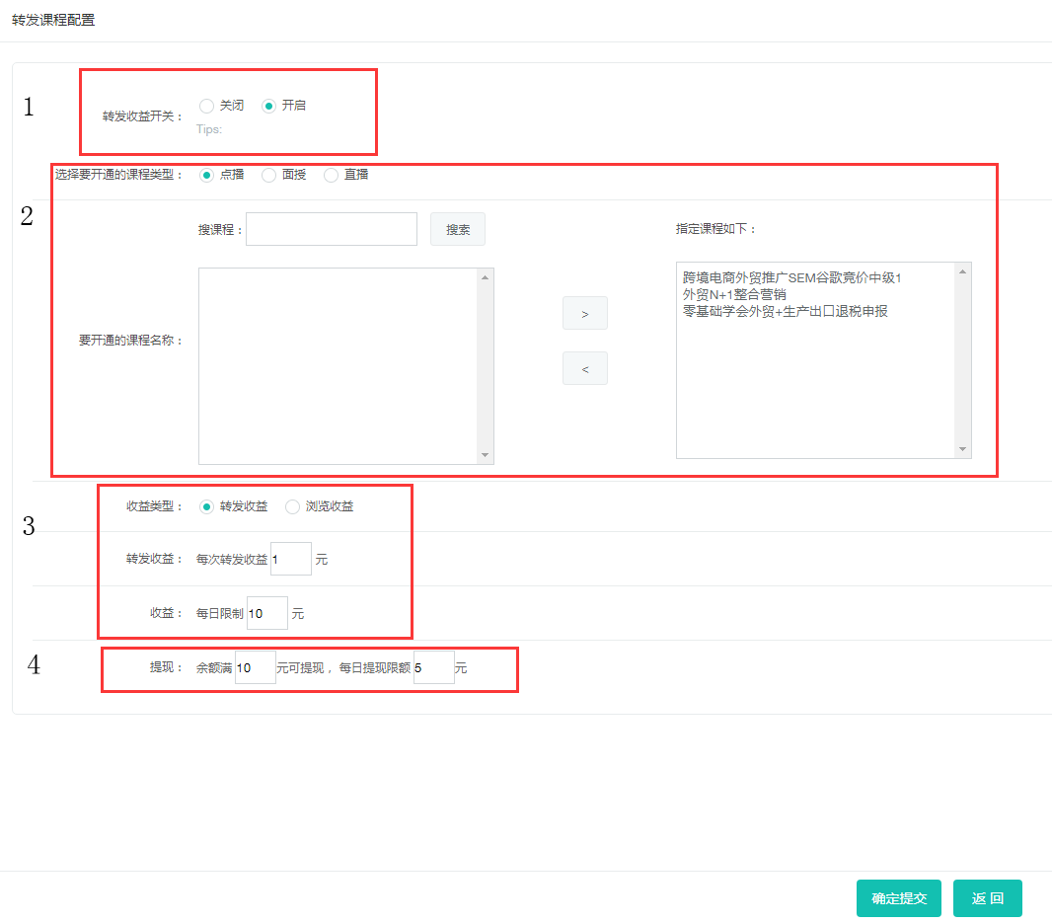Click the 每日限制 amount field

[267, 613]
